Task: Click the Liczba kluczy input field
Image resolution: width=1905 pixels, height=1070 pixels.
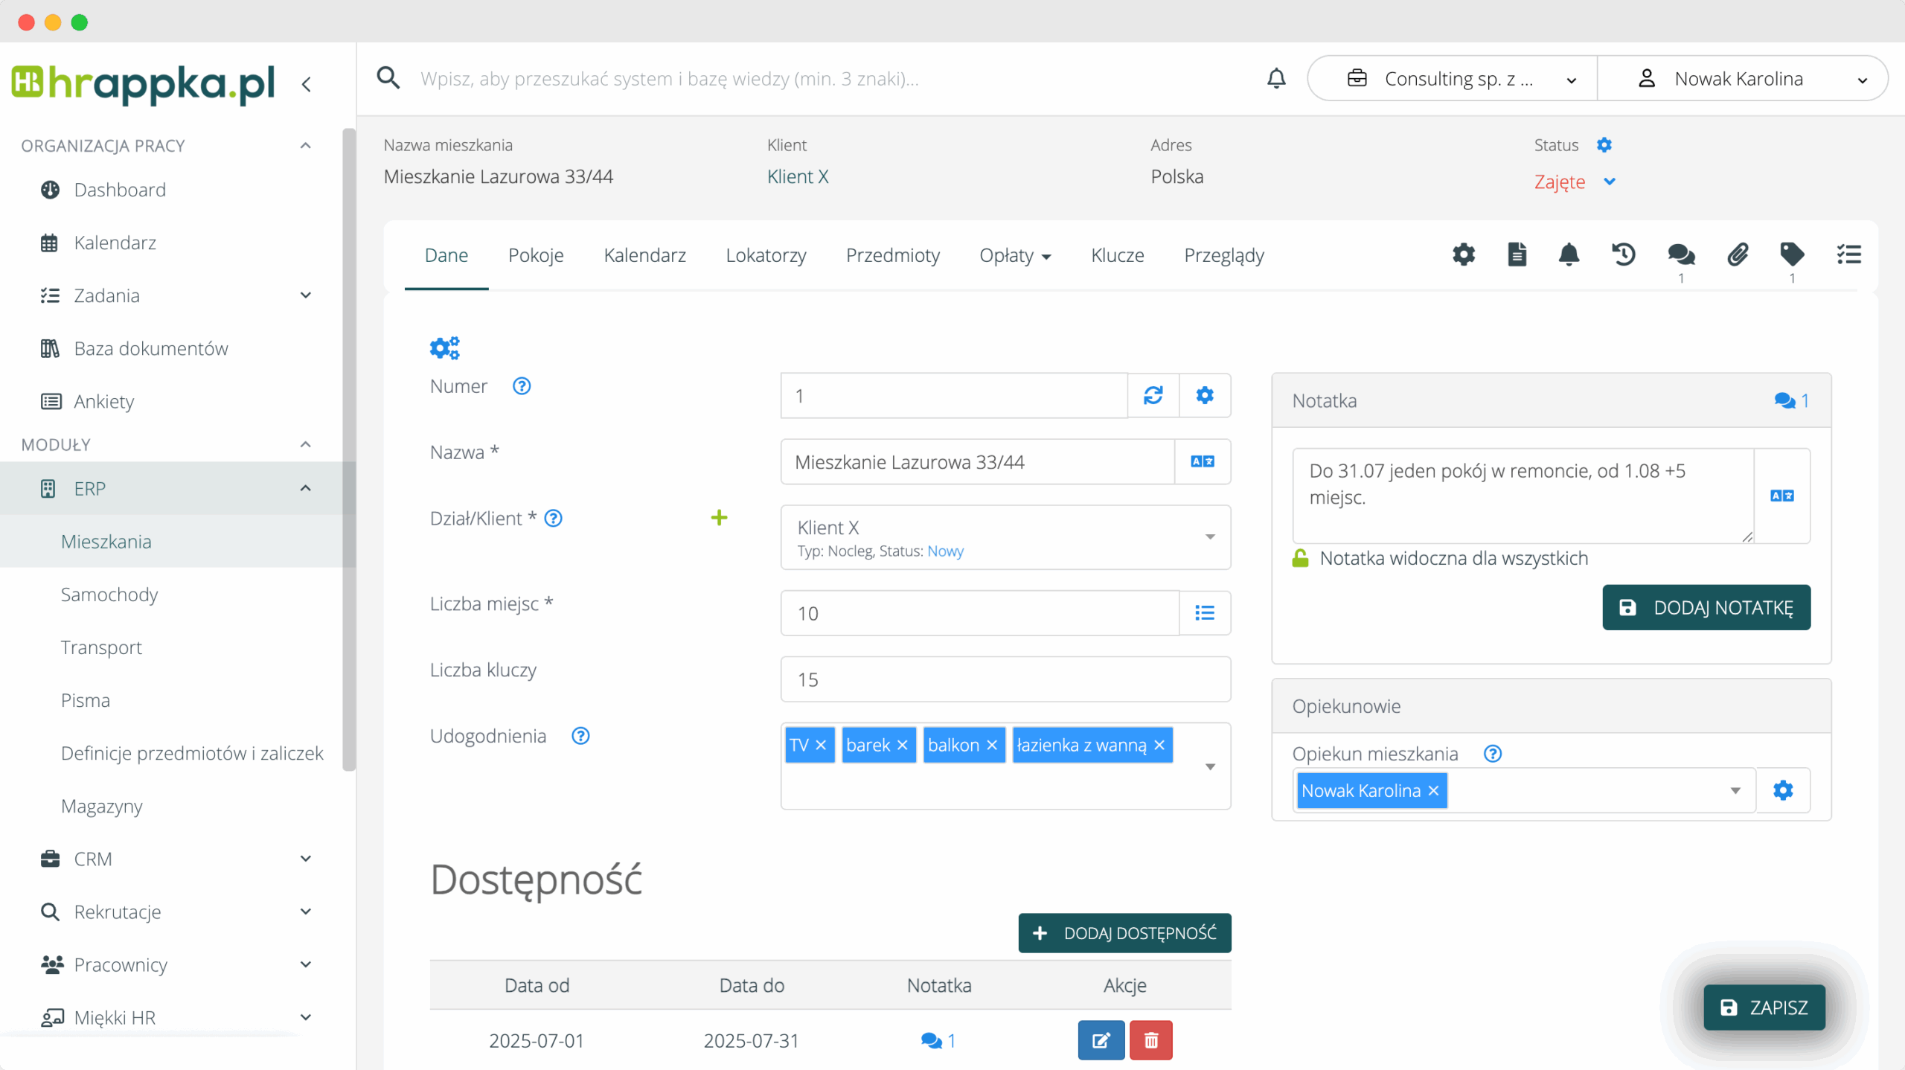Action: tap(1005, 679)
